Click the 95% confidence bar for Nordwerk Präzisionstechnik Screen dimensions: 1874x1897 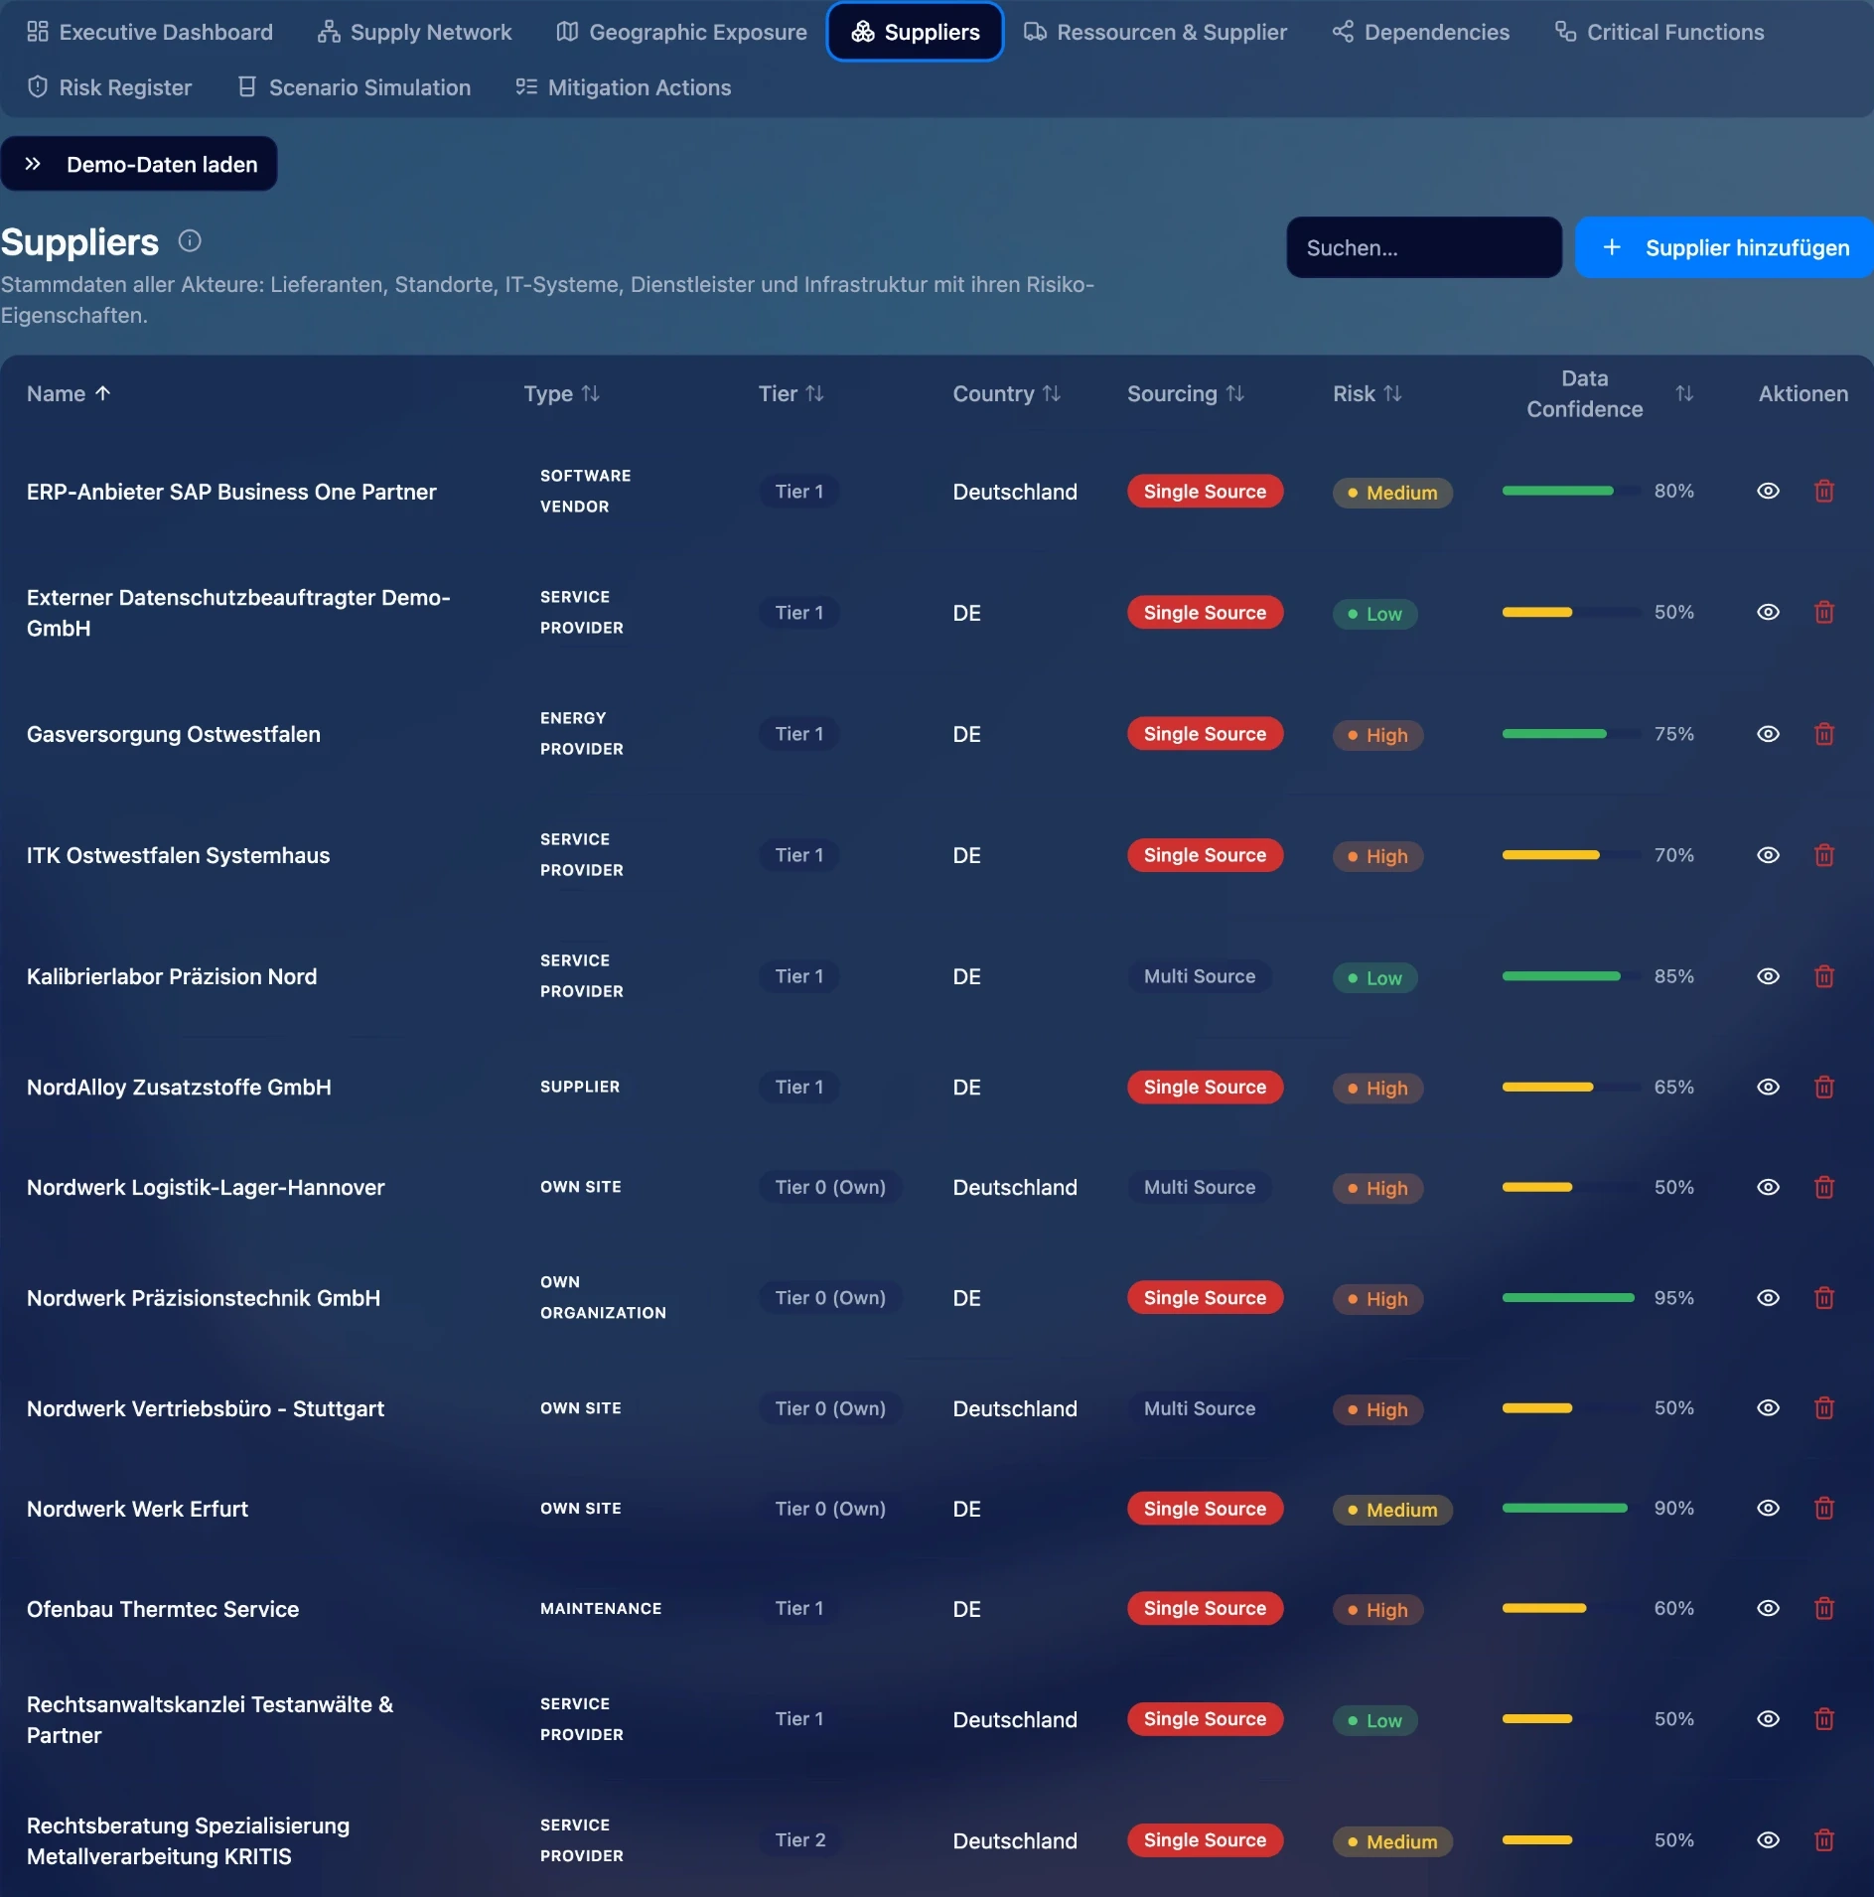1571,1297
